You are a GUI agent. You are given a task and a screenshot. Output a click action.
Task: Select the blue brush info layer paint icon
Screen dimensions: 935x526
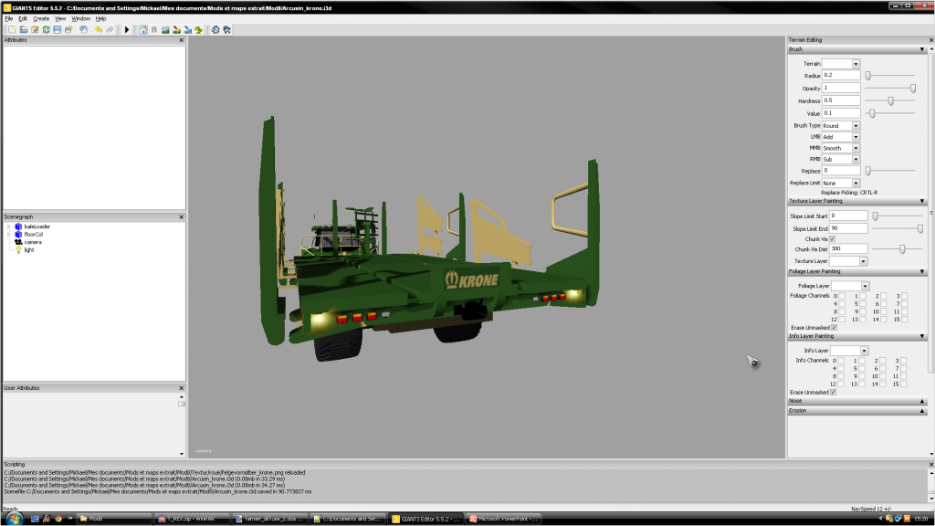[x=188, y=30]
